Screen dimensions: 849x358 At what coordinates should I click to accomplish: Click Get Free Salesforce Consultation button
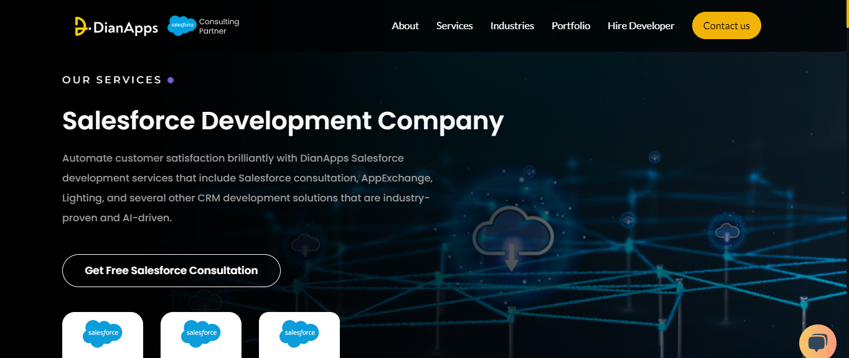click(171, 270)
